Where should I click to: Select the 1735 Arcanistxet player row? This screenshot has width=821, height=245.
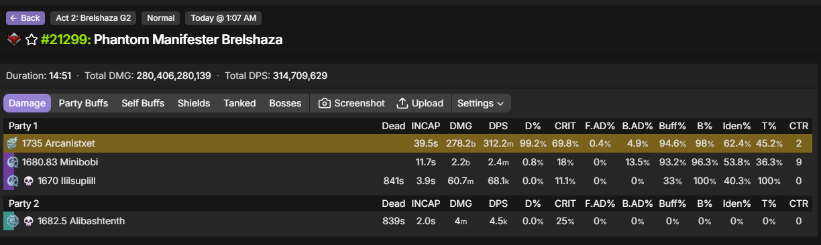coord(408,143)
